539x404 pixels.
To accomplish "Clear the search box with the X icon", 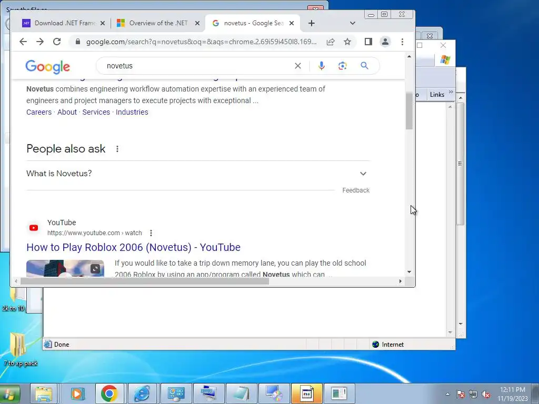I will 298,66.
